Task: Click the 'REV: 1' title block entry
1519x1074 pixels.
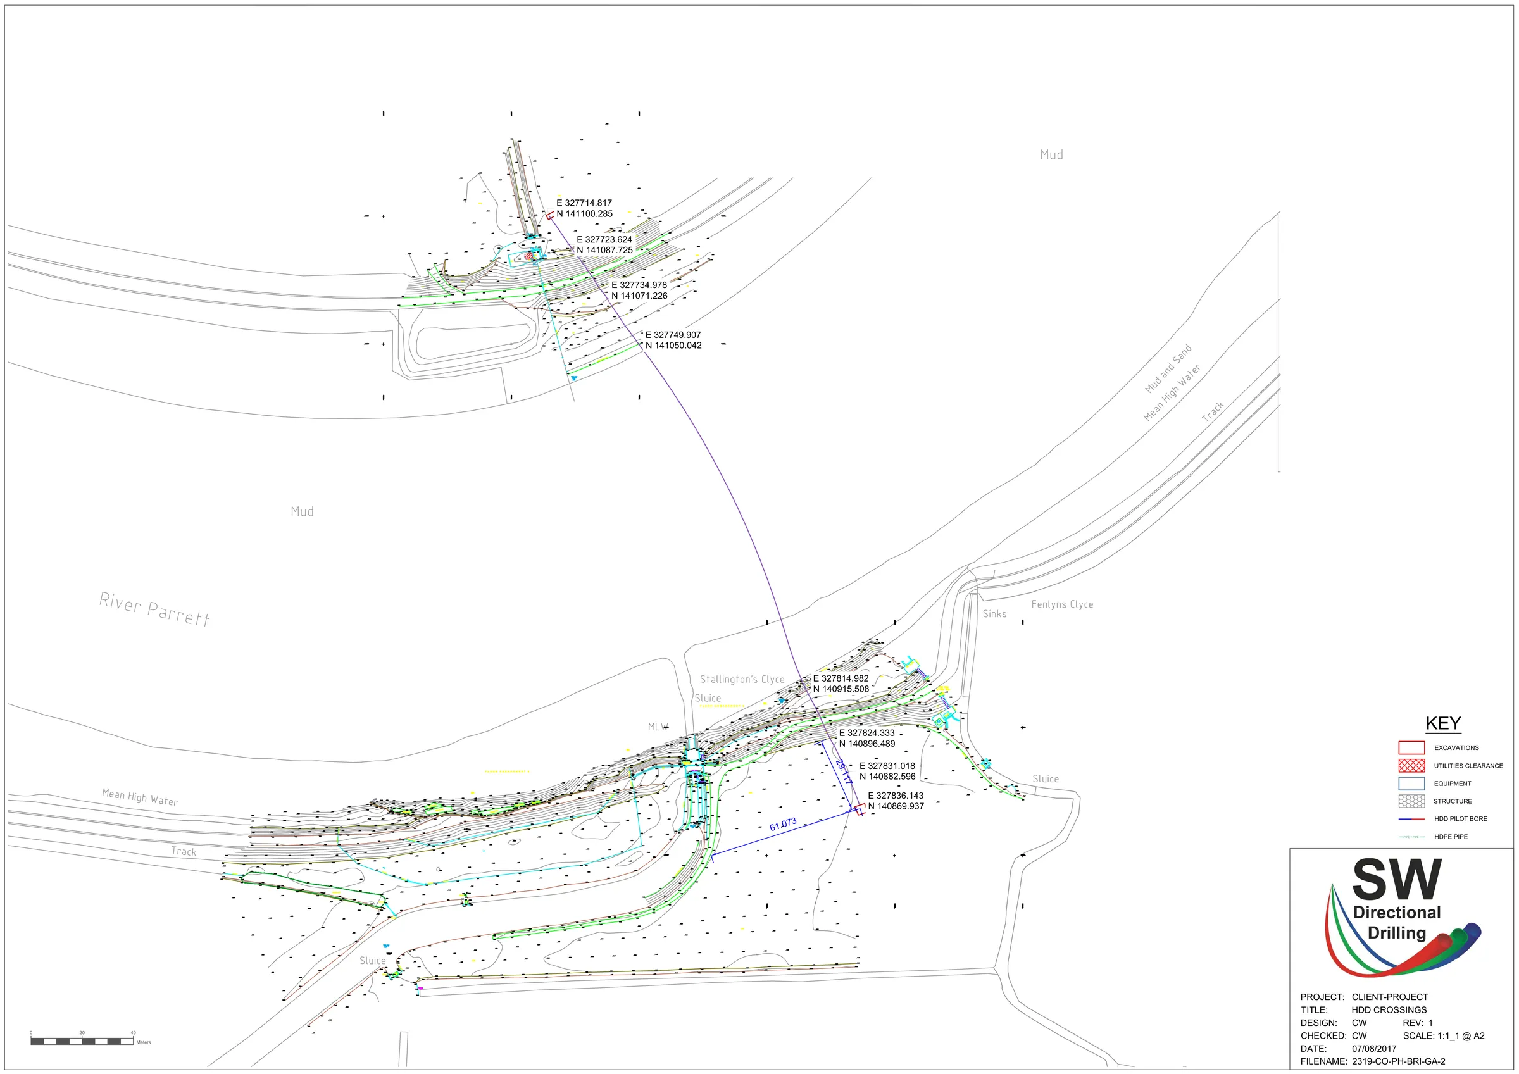Action: [x=1418, y=1023]
